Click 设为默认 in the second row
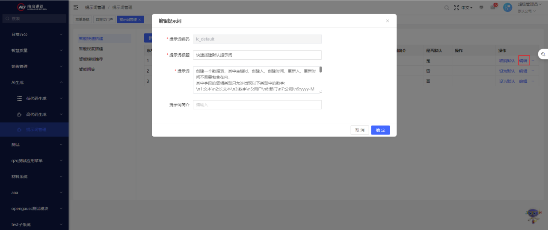548x230 pixels. (x=507, y=71)
